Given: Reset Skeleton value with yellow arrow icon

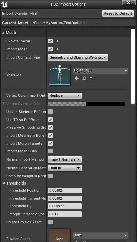Looking at the screenshot, I should [91, 78].
